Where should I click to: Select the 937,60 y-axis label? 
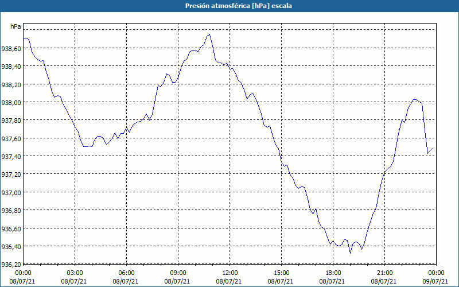pos(11,139)
